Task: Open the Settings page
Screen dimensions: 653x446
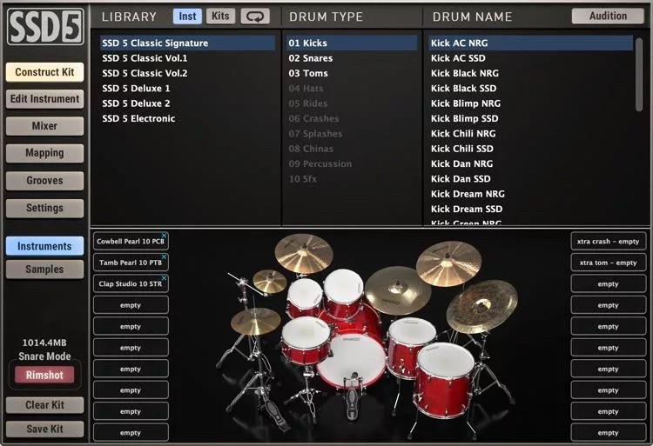Action: pyautogui.click(x=44, y=208)
